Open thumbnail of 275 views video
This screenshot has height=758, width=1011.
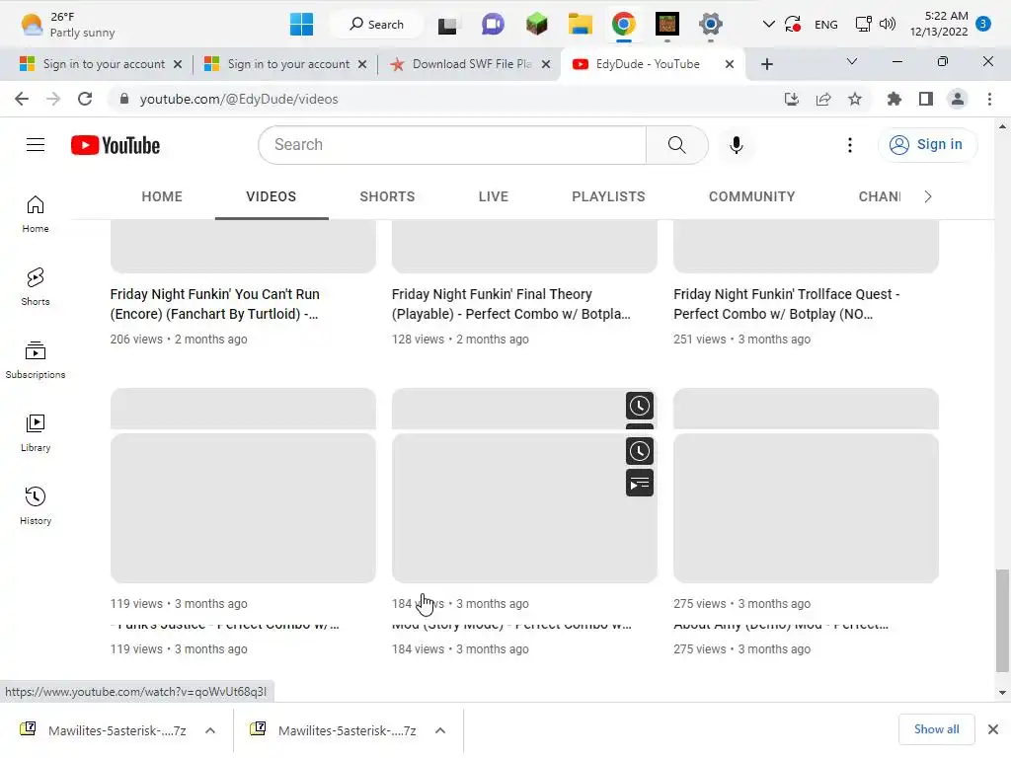point(806,508)
